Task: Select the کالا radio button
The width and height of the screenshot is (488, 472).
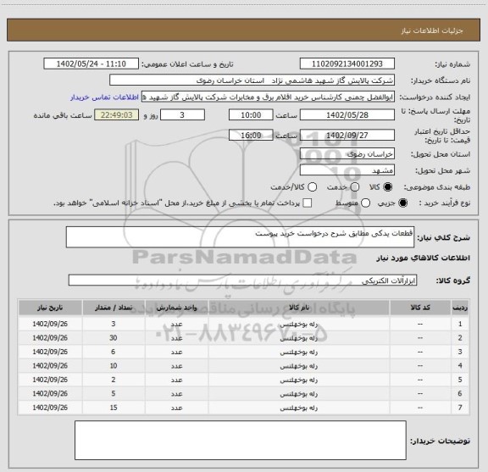Action: (x=388, y=187)
